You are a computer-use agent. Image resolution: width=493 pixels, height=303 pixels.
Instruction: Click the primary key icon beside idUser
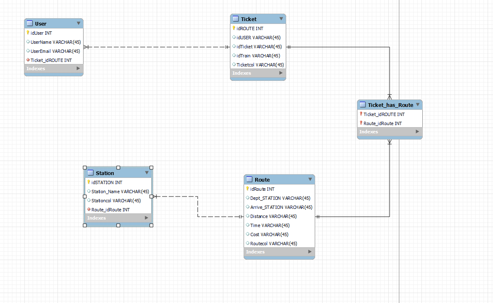click(27, 33)
